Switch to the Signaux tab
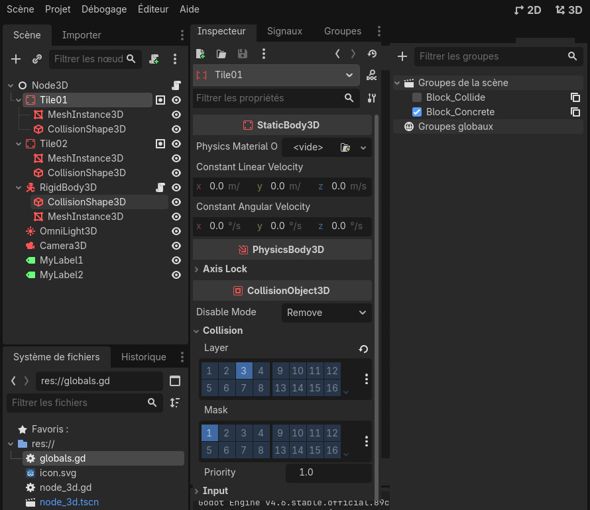The width and height of the screenshot is (590, 510). tap(284, 31)
